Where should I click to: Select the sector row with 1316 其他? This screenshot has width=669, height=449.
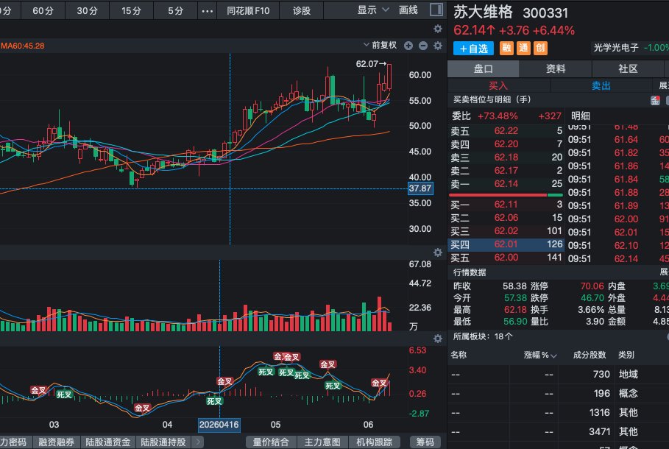(x=558, y=412)
